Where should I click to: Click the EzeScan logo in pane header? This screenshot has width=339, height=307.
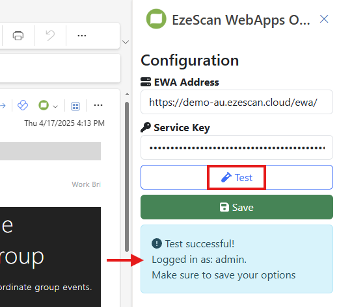(x=156, y=19)
